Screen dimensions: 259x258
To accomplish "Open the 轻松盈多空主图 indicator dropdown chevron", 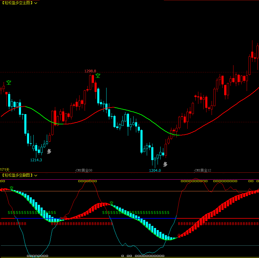I will pos(36,3).
